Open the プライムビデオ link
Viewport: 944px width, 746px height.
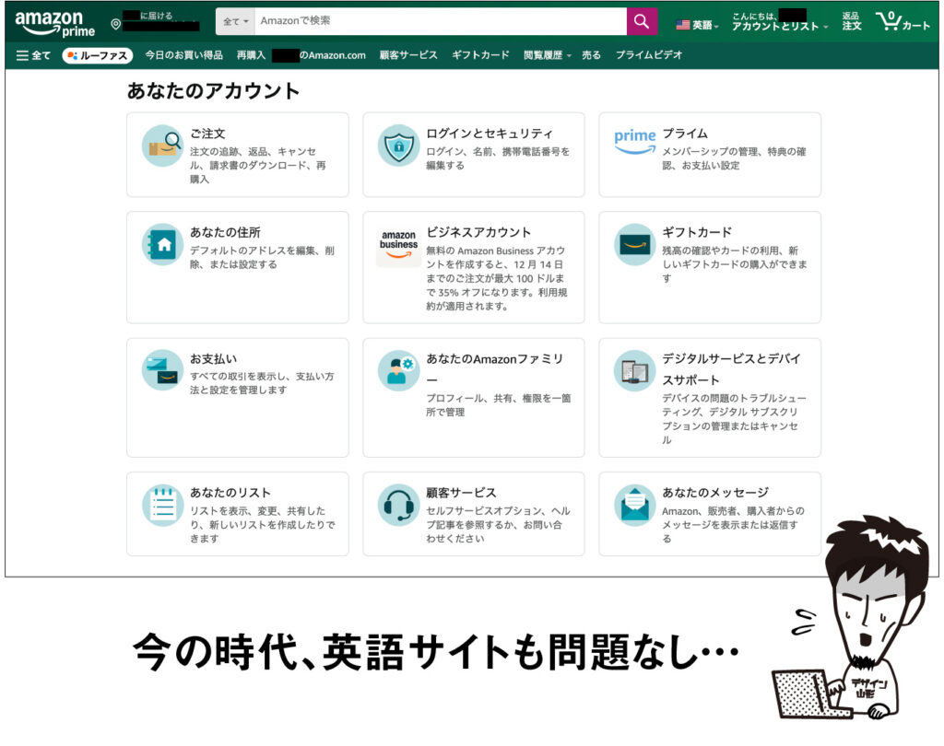click(649, 55)
